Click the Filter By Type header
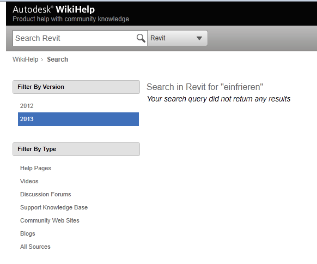This screenshot has height=264, width=317. [x=76, y=149]
